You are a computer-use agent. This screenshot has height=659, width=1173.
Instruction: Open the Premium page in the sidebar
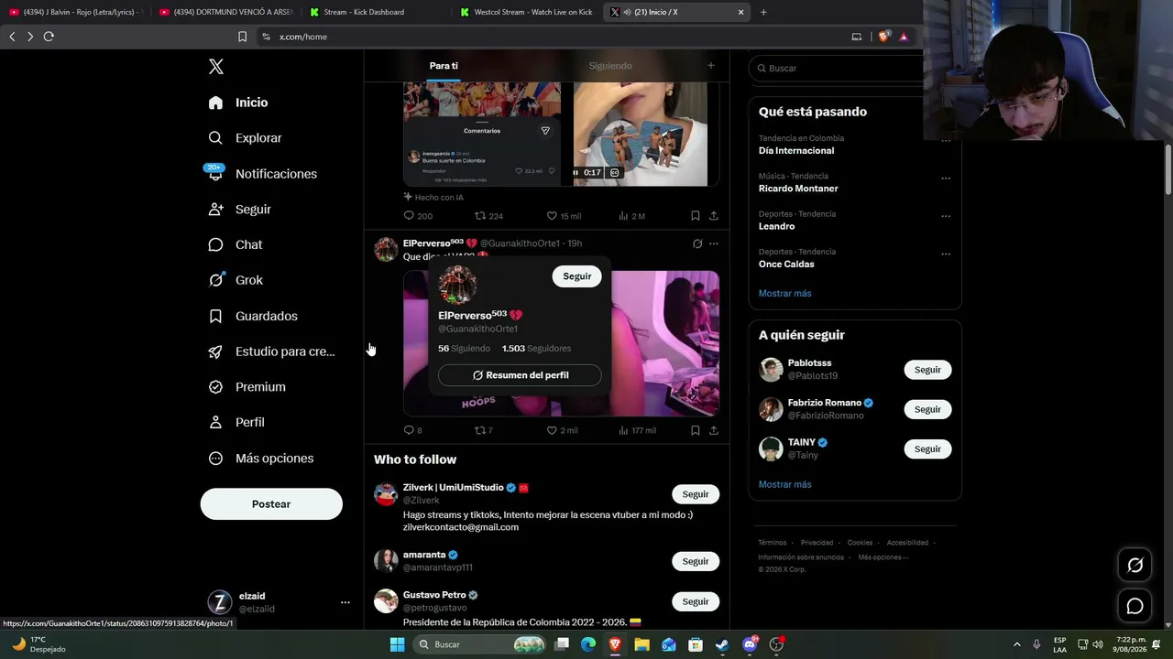click(247, 387)
